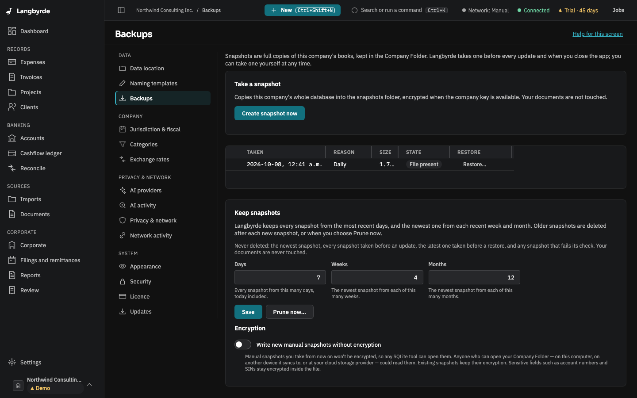
Task: Expand the Northwind Consulting company switcher
Action: tap(52, 384)
